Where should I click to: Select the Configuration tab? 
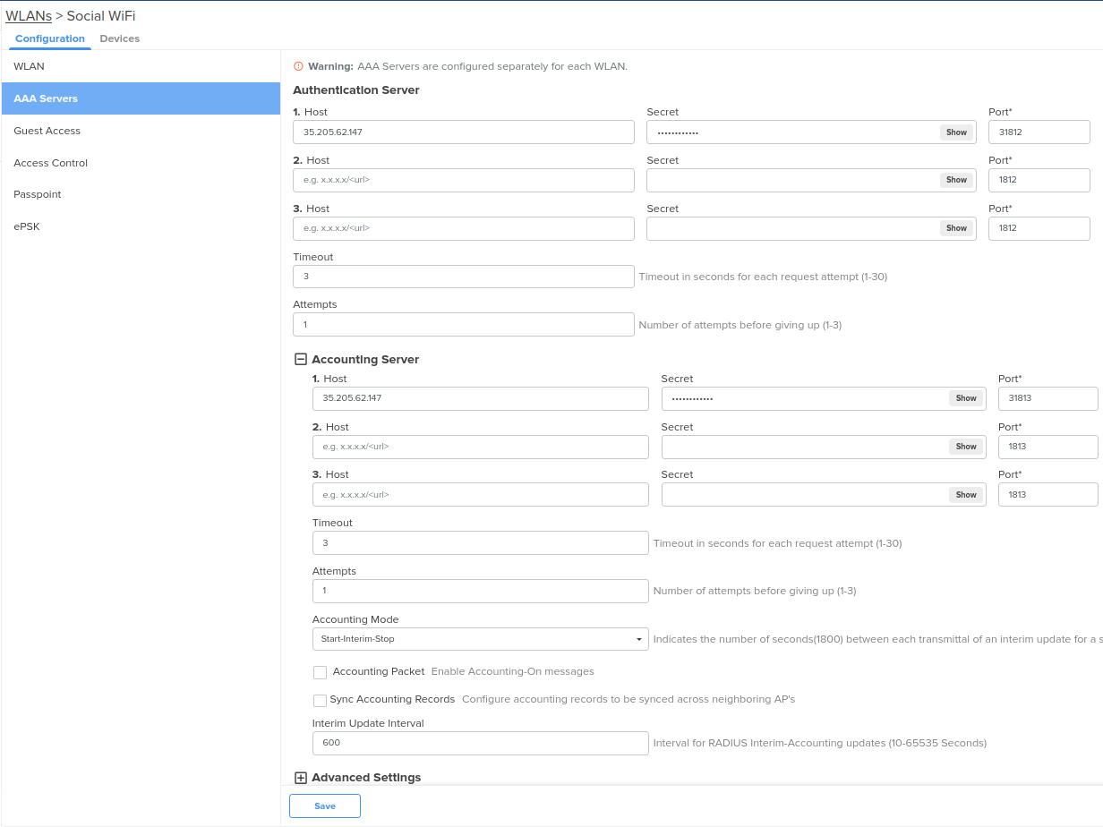tap(50, 38)
